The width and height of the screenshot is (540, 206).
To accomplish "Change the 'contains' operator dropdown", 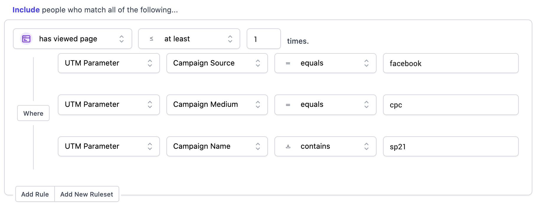I will pos(325,146).
